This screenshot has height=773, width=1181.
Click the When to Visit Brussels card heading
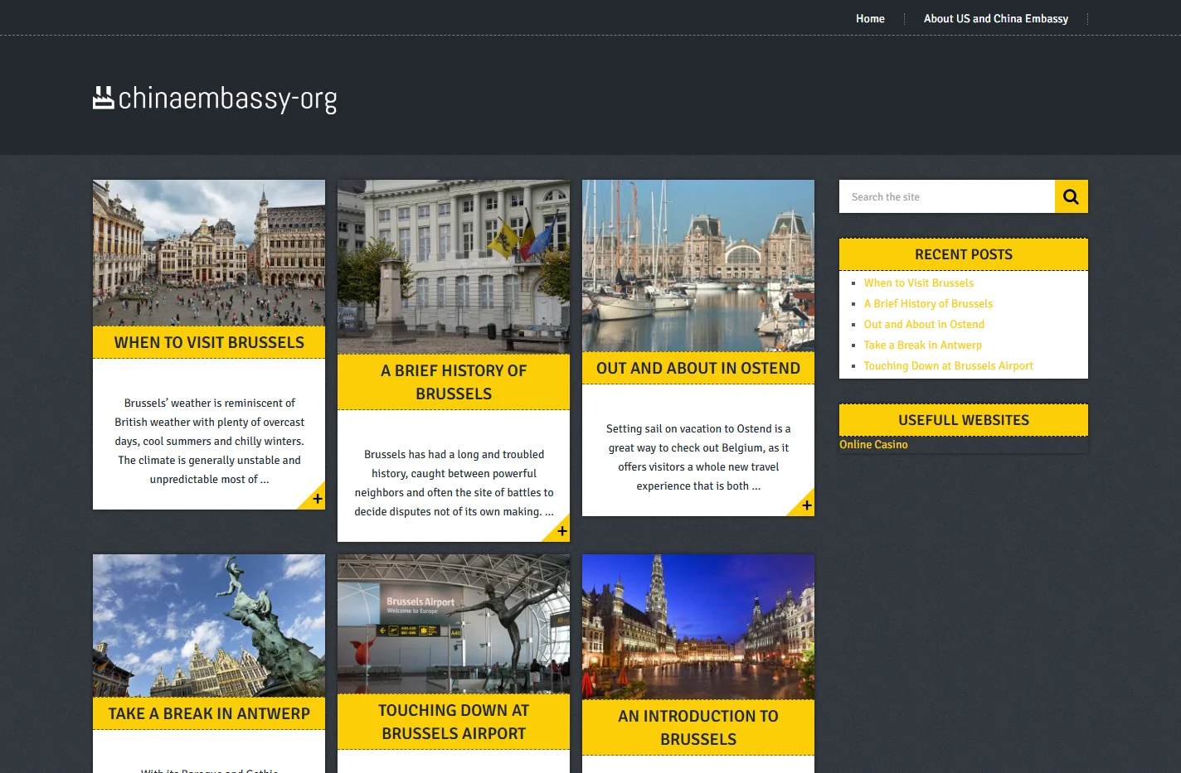tap(209, 342)
